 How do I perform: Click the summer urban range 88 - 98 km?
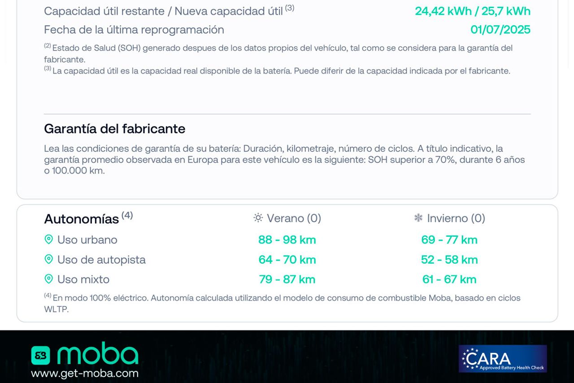click(x=287, y=239)
